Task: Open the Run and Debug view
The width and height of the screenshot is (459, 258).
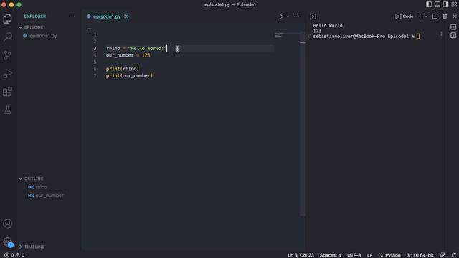Action: (8, 73)
